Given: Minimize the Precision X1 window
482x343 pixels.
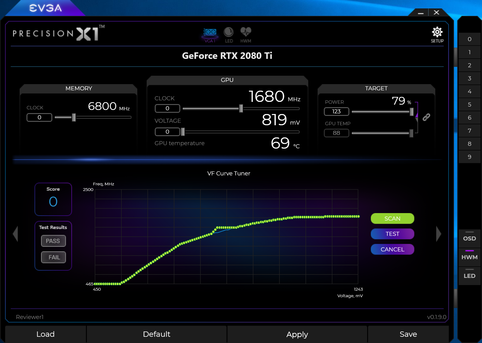Looking at the screenshot, I should tap(421, 13).
